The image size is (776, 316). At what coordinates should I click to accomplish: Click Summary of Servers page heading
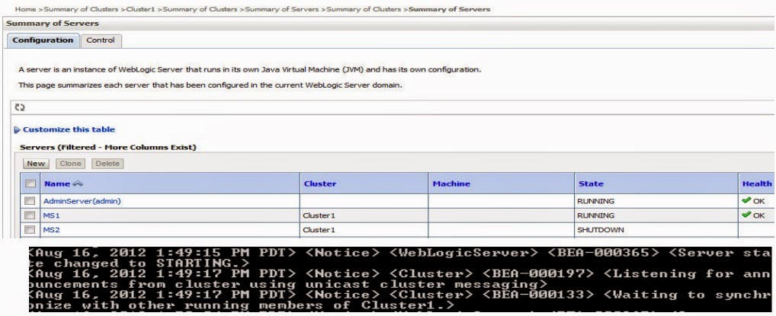click(53, 24)
